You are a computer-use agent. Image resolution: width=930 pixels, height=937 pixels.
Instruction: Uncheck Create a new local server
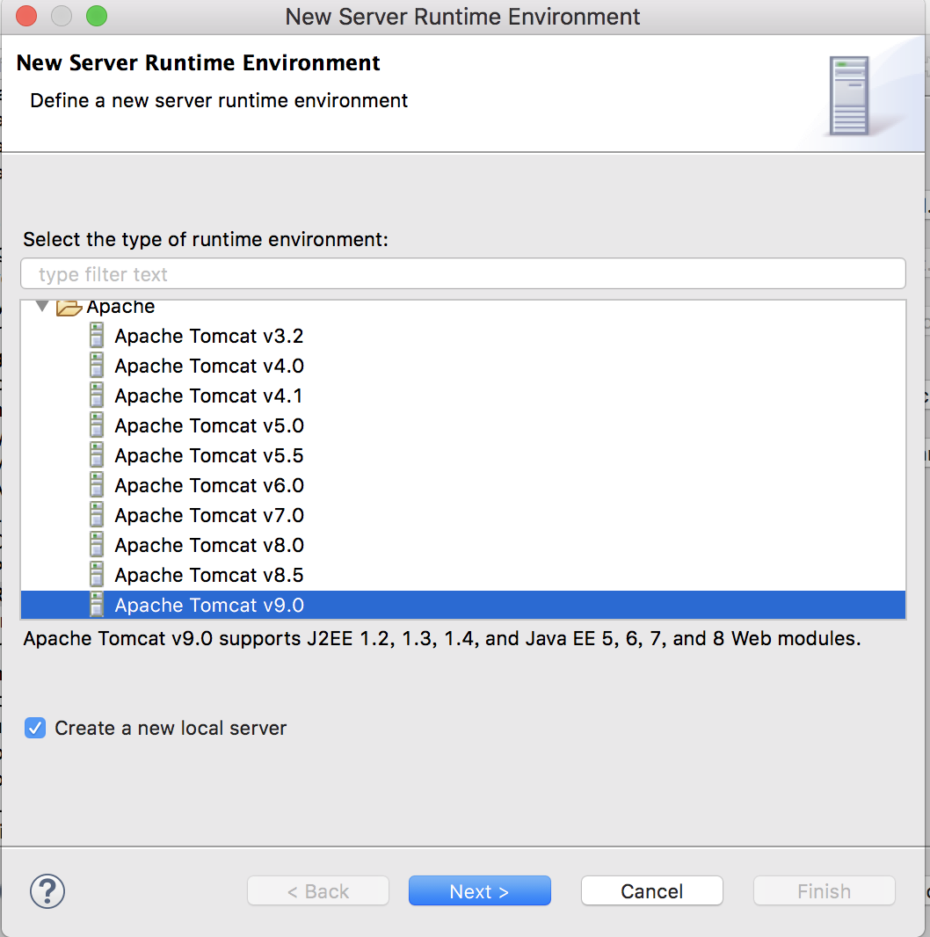coord(35,728)
